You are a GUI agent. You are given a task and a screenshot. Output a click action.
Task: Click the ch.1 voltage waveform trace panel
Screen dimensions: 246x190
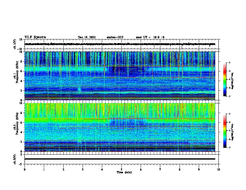122,44
